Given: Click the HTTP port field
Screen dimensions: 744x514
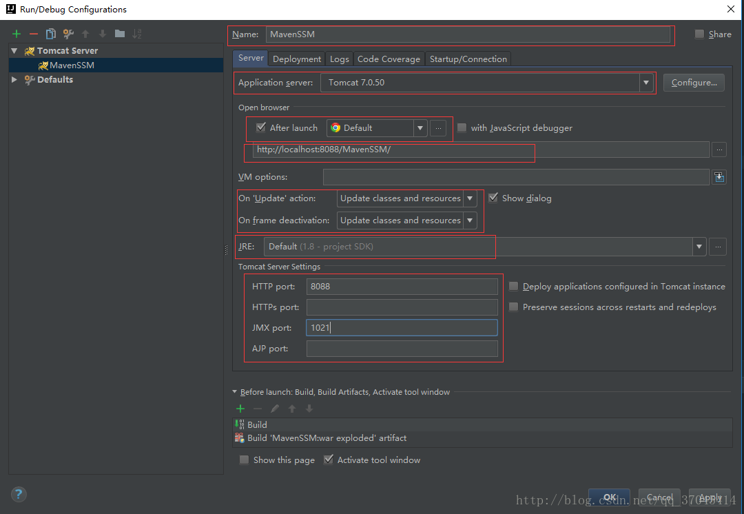Looking at the screenshot, I should (402, 286).
